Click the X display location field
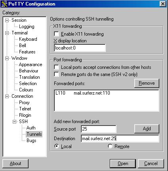This screenshot has height=171, width=168. [80, 48]
